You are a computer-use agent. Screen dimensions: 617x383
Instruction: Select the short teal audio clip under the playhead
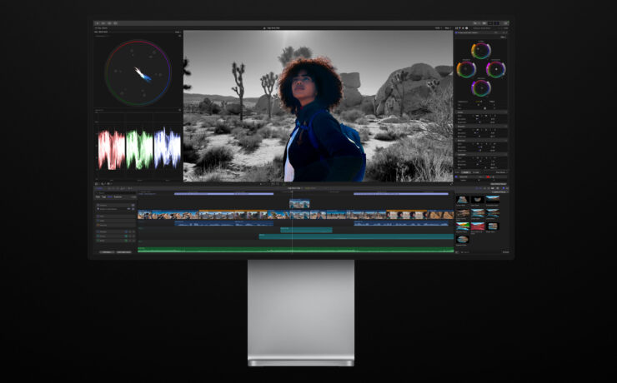(306, 230)
